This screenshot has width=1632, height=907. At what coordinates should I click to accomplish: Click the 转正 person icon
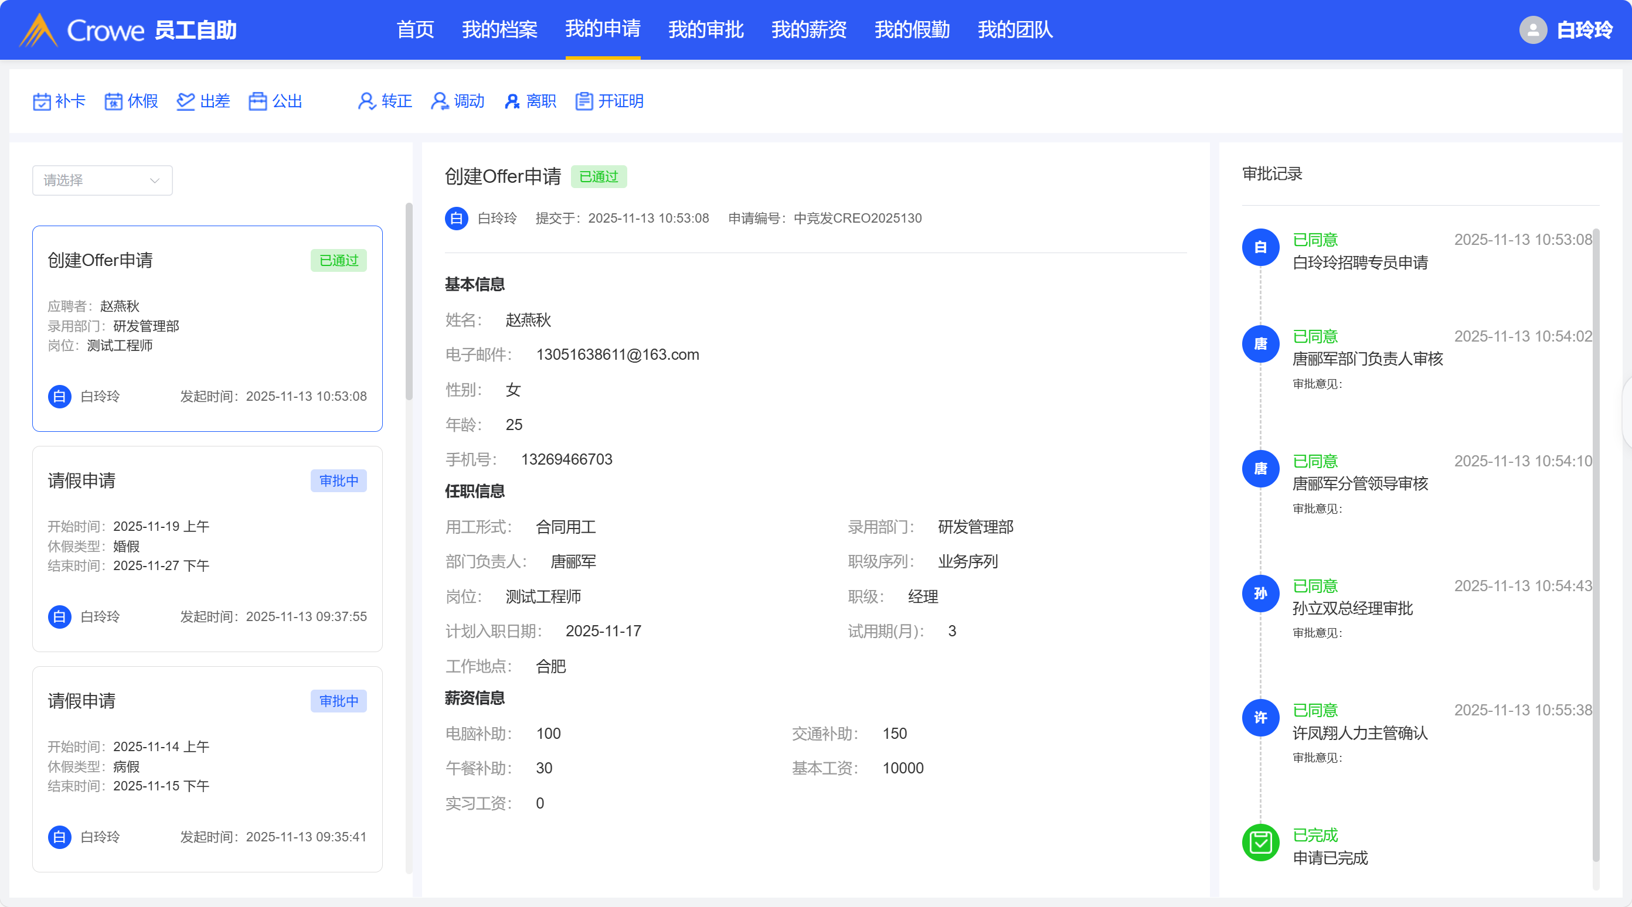click(x=366, y=101)
